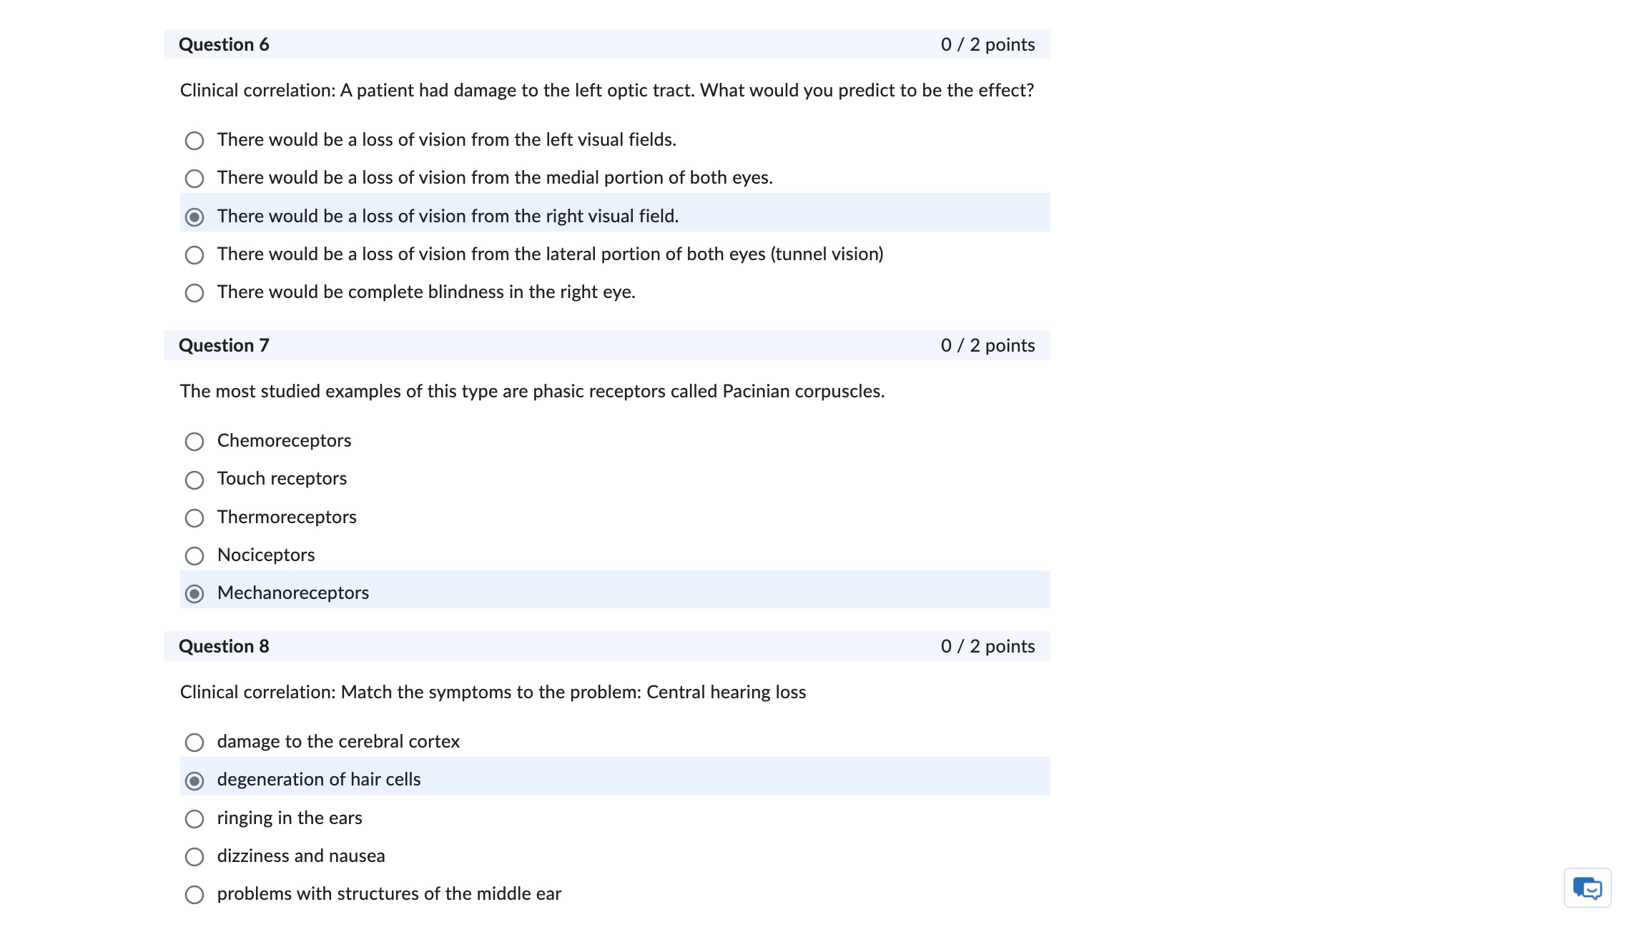Screen dimensions: 1636x927
Task: Select 'complete blindness in the right eye'
Action: pos(194,292)
